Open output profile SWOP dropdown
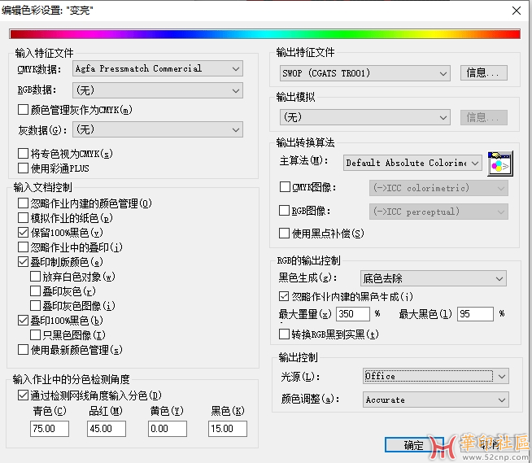Viewport: 532px width, 463px height. 365,73
